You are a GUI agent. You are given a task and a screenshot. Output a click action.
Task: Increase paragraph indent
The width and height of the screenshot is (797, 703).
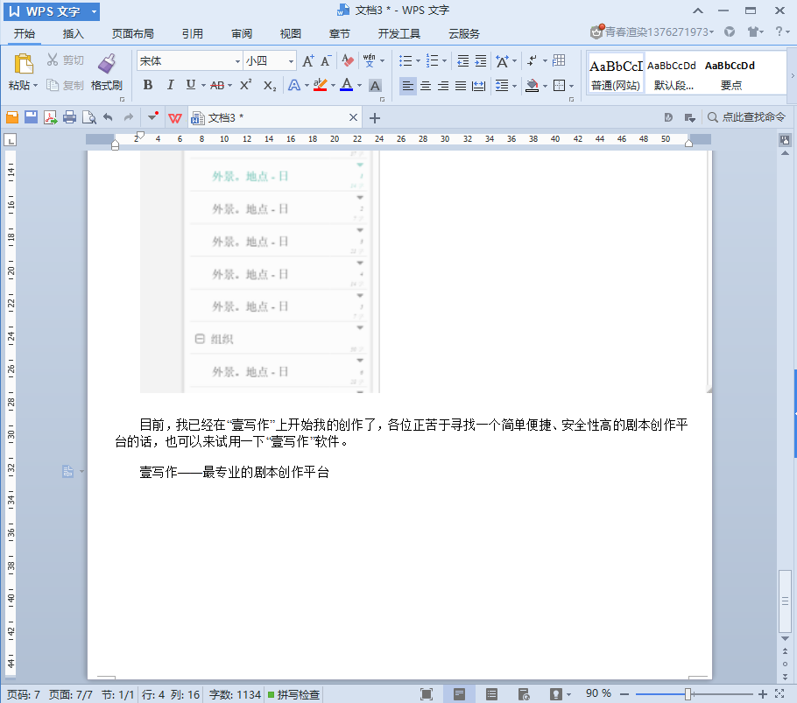point(481,61)
